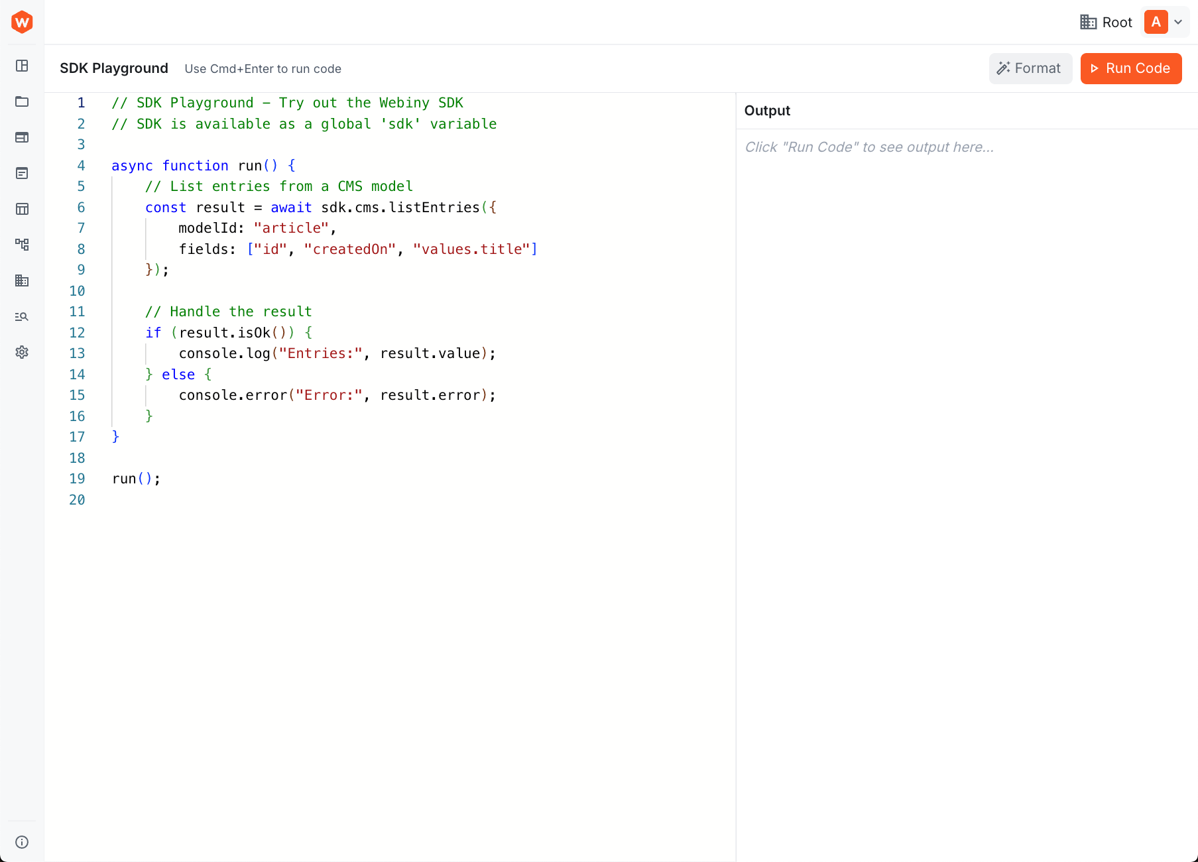This screenshot has height=862, width=1198.
Task: Open the Settings gear icon
Action: (x=22, y=352)
